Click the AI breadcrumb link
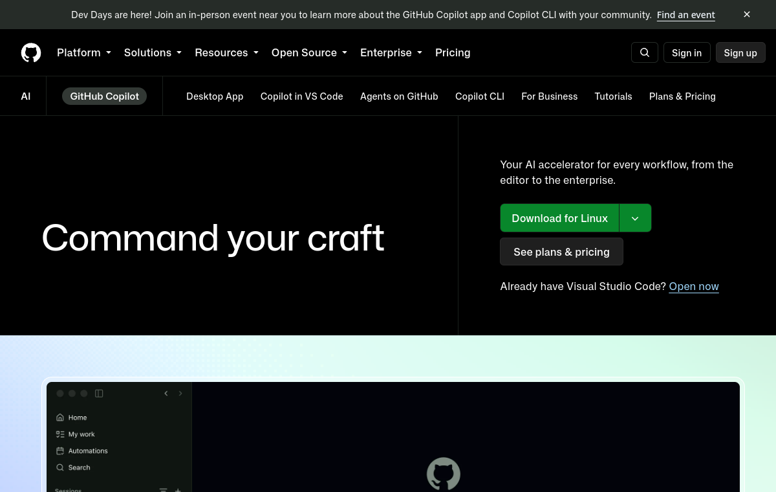 pyautogui.click(x=26, y=96)
